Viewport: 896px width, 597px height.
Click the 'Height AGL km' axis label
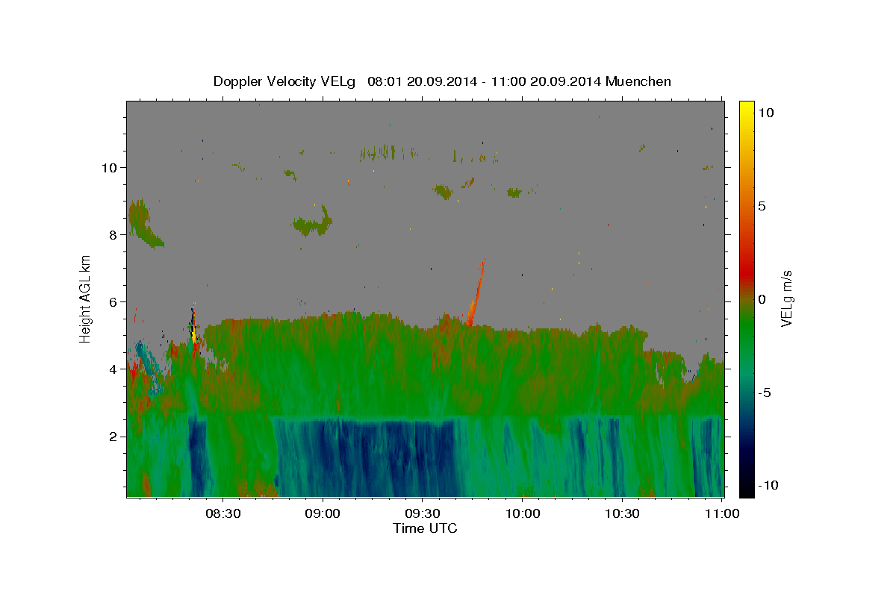(x=86, y=298)
